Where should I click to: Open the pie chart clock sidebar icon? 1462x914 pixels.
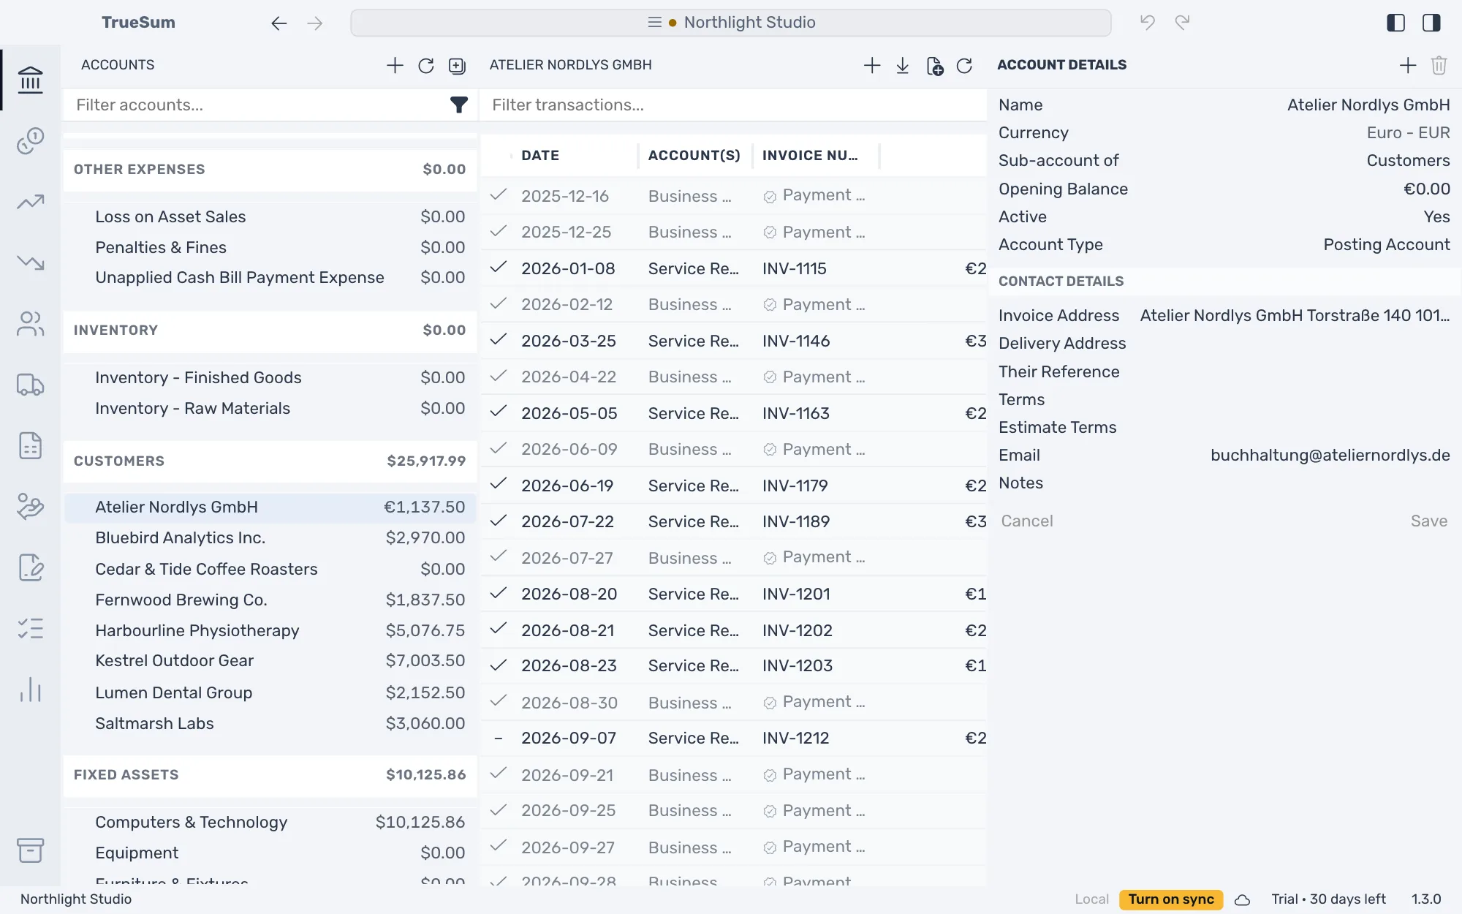click(30, 140)
